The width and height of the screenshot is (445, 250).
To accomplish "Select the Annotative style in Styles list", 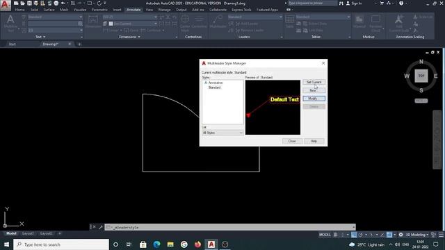I will click(x=216, y=83).
